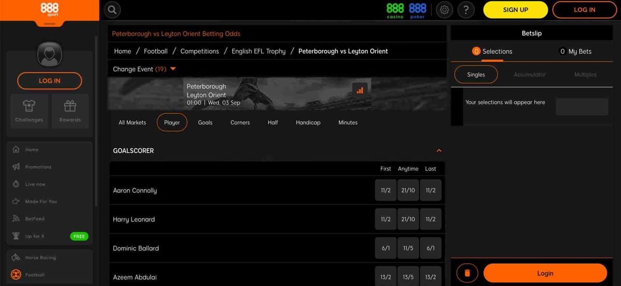Pick Azeem Abdulai anytime 13/5
The width and height of the screenshot is (621, 286).
pyautogui.click(x=408, y=277)
